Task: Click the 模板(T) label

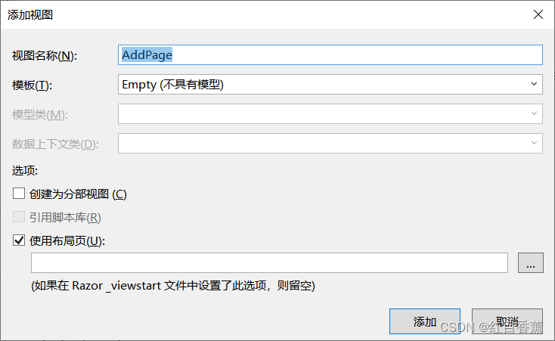Action: [32, 85]
